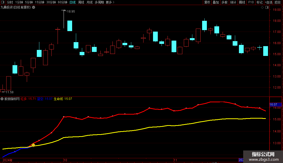The height and width of the screenshot is (163, 283).
Task: Open 多周期 multi-period view
Action: [x=99, y=2]
